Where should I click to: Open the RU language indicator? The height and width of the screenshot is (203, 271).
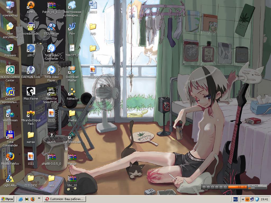pos(235,199)
